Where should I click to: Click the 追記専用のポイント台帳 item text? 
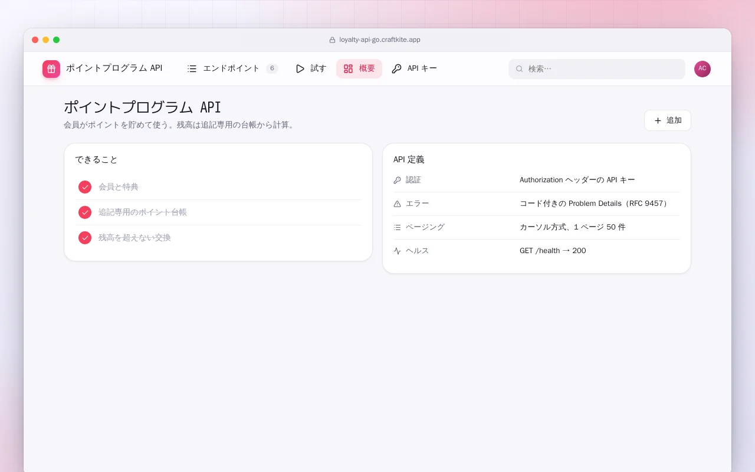[143, 212]
